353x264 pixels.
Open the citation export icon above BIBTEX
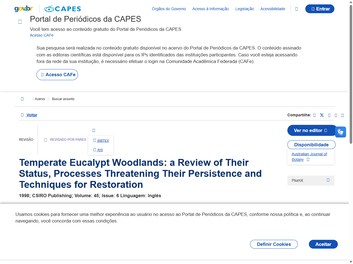pyautogui.click(x=93, y=130)
